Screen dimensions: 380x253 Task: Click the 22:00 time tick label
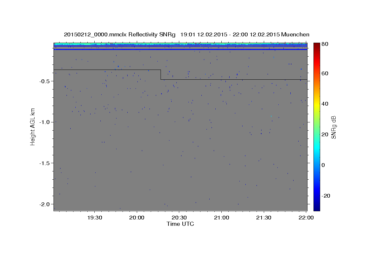pos(306,218)
